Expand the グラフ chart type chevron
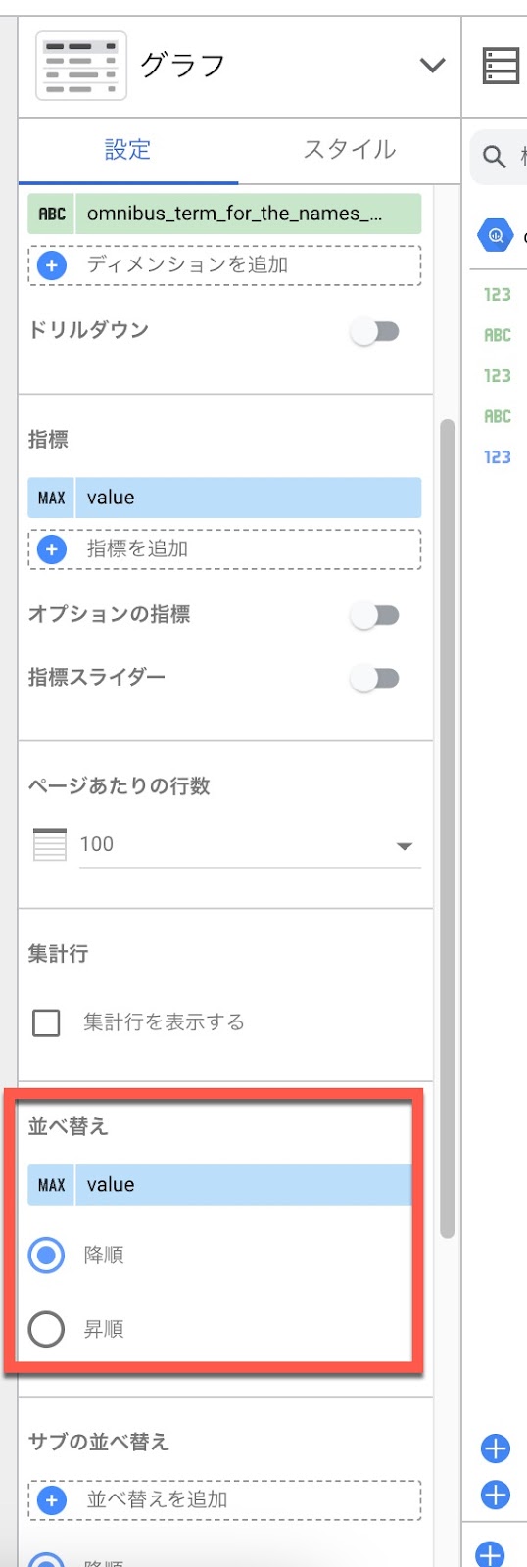The image size is (527, 1567). pyautogui.click(x=432, y=66)
